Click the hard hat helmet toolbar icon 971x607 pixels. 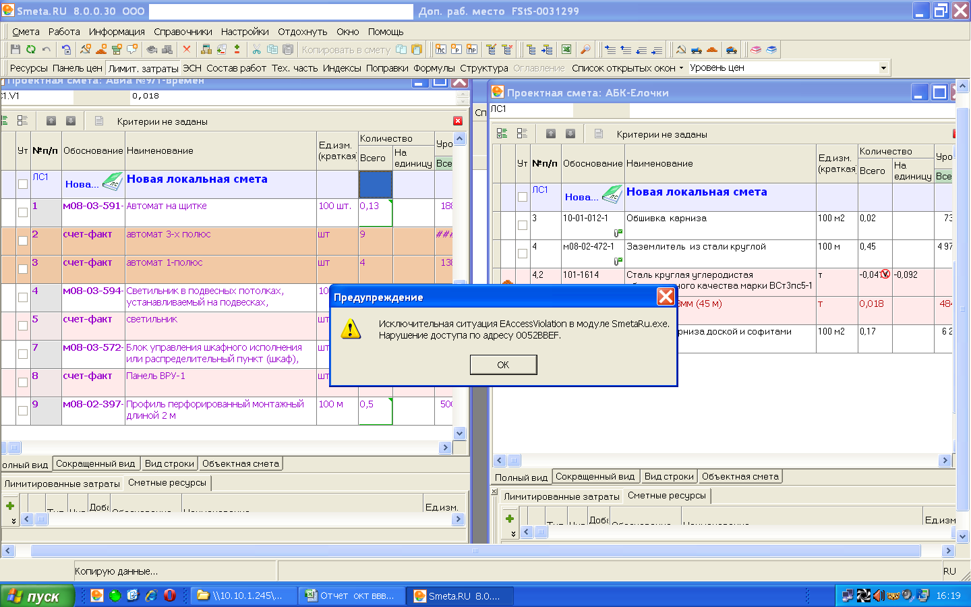tap(152, 49)
